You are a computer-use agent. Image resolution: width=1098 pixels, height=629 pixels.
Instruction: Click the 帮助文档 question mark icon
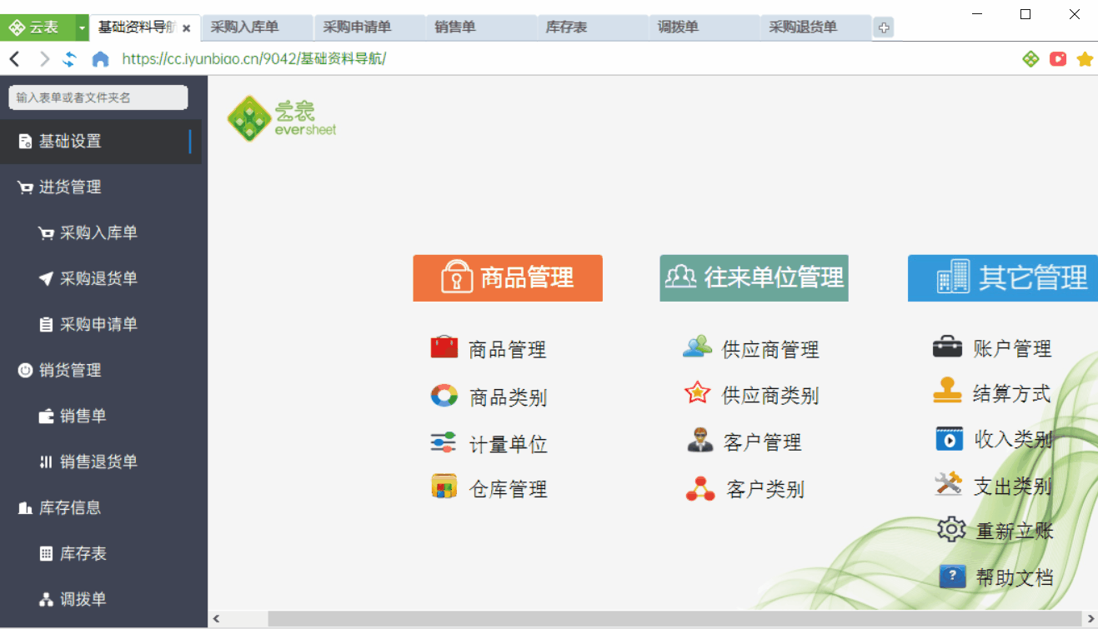[952, 576]
